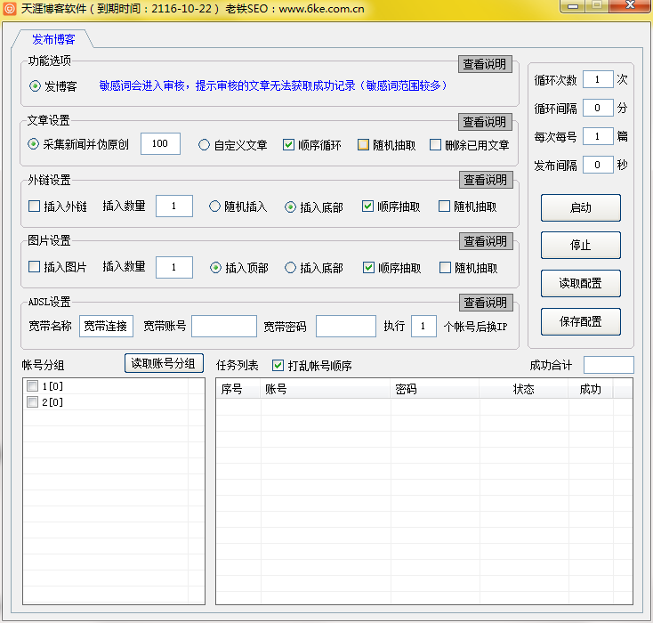Click the 循环次数 input box

(x=597, y=80)
